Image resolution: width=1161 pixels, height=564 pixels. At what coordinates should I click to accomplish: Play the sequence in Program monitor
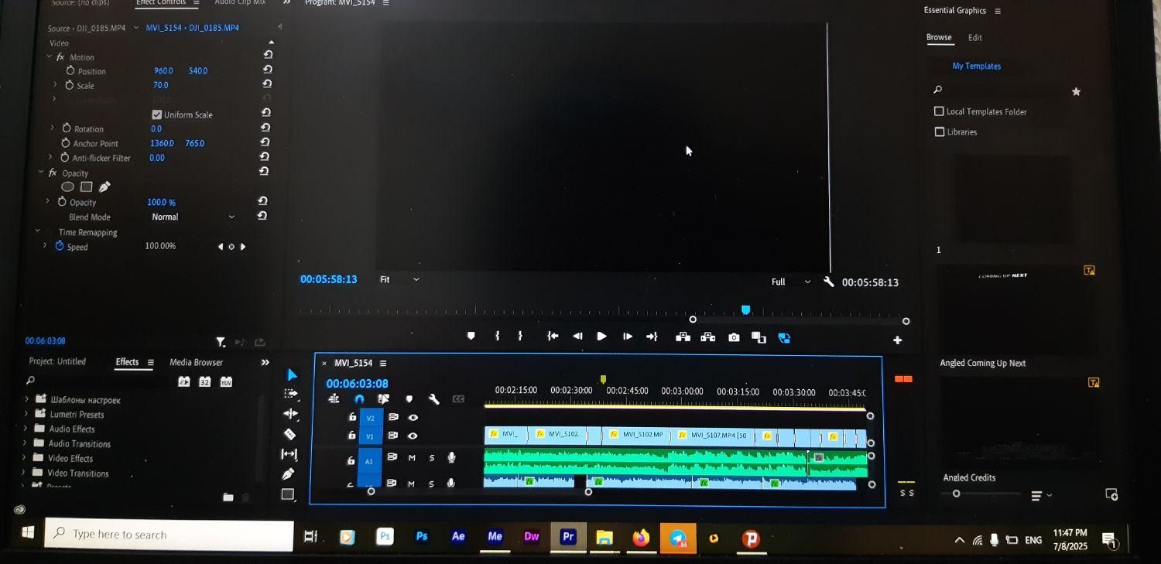pos(601,336)
